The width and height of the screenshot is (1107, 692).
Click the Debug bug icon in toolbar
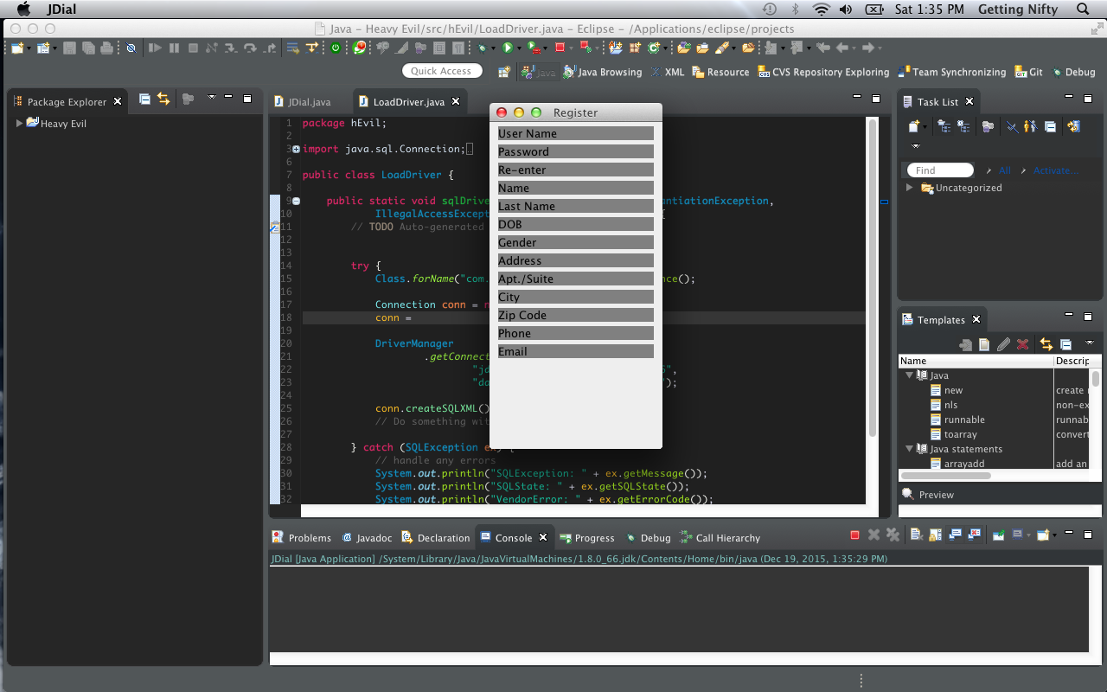(482, 48)
